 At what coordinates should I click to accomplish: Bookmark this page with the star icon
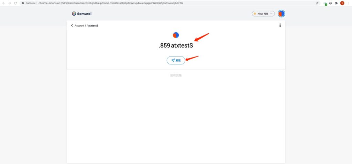[317, 3]
